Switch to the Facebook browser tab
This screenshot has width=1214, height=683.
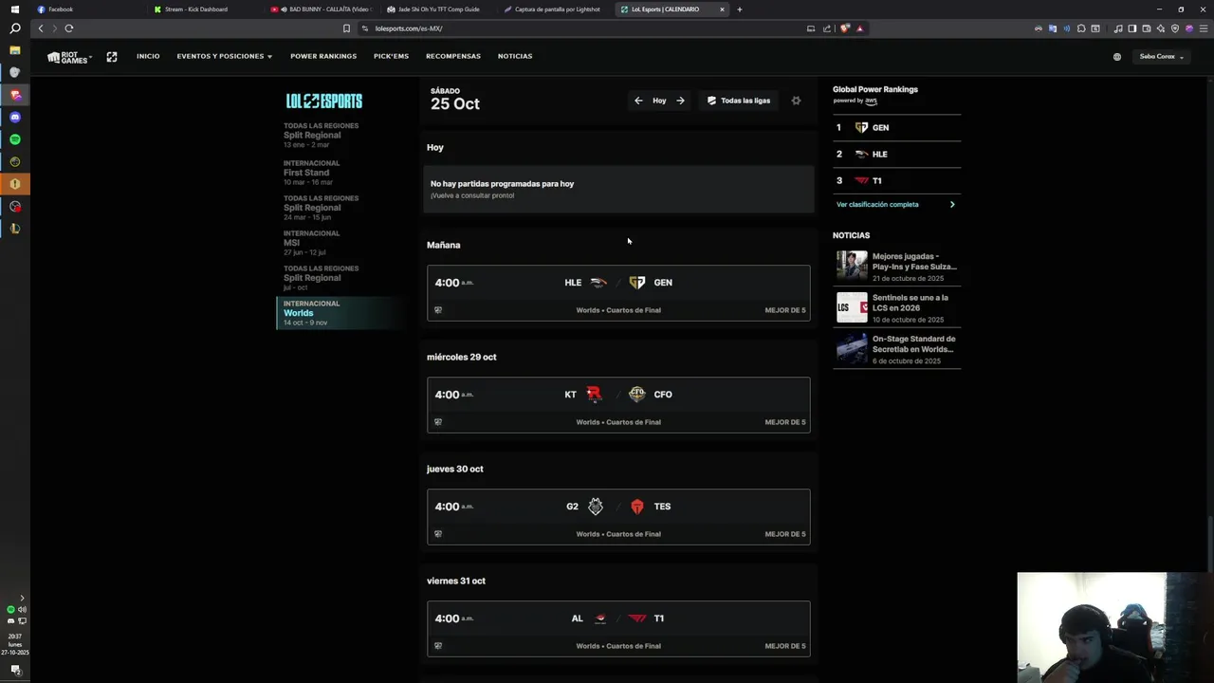pyautogui.click(x=90, y=9)
